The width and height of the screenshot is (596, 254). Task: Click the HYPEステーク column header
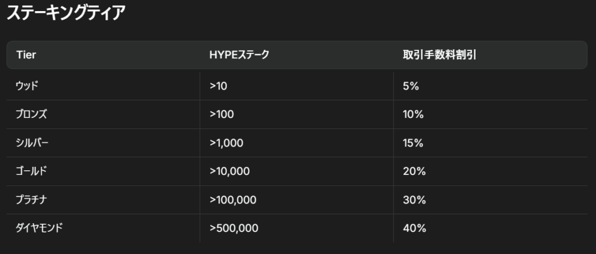tap(239, 55)
